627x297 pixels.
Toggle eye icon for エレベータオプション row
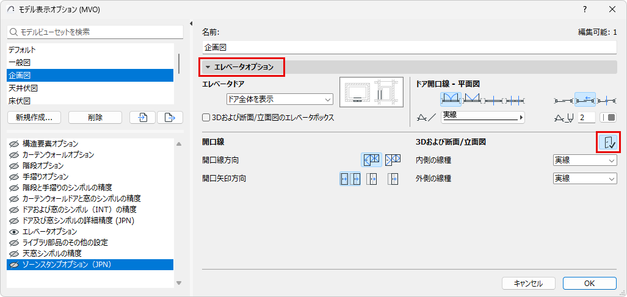click(15, 232)
